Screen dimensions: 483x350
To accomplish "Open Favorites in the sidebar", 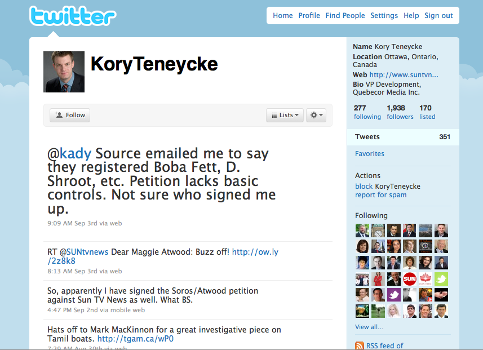I will click(x=370, y=154).
